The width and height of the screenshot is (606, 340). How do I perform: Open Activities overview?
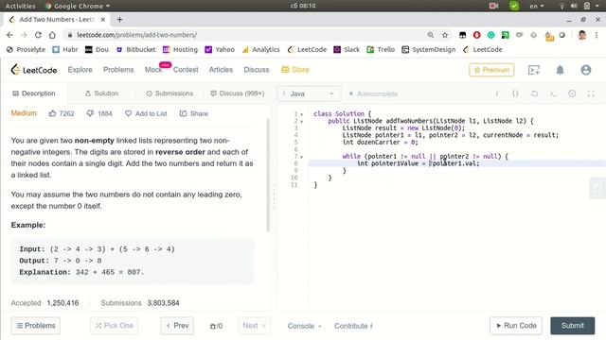20,6
